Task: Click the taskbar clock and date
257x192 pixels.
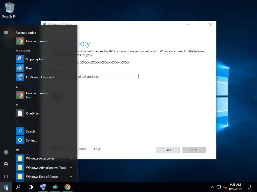Action: (x=235, y=187)
